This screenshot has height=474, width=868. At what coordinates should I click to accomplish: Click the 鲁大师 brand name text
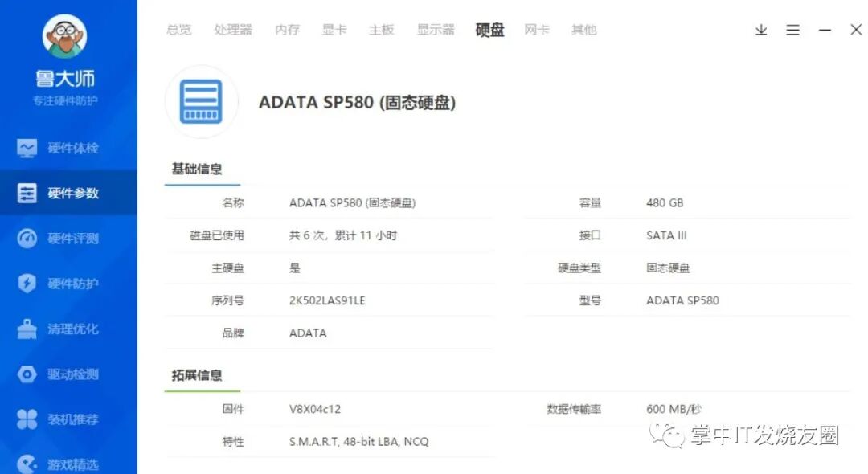65,79
